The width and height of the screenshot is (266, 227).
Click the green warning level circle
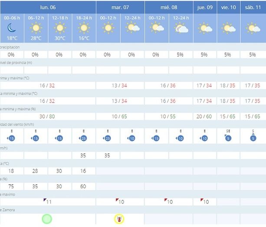coord(47,219)
